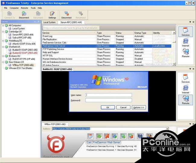Click the rightmost Reconnect toolbar icon

pyautogui.click(x=81, y=14)
